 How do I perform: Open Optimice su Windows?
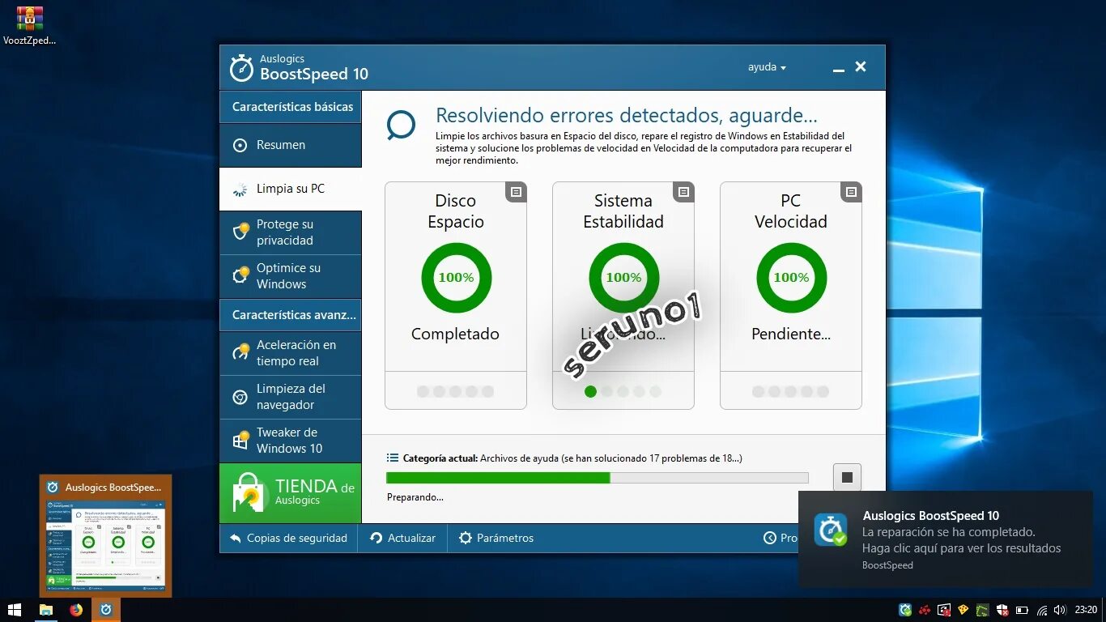(x=290, y=276)
